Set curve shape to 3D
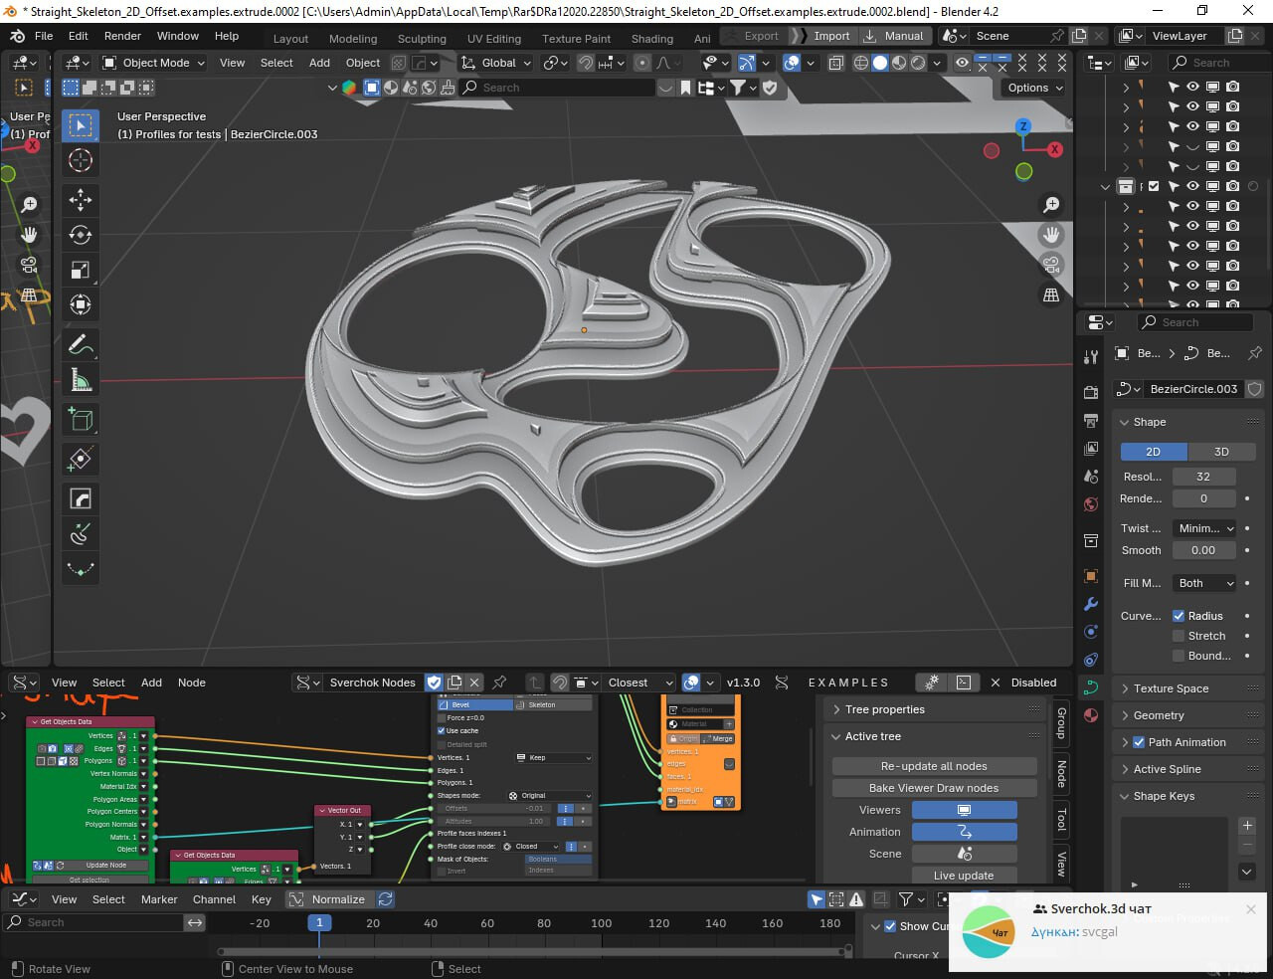 (1221, 452)
